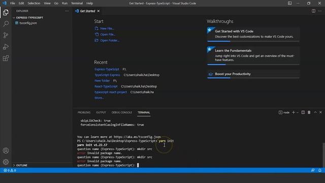Screen dimensions: 325x183
Task: Open Learn the Fundamentals walkthrough
Action: [253, 55]
